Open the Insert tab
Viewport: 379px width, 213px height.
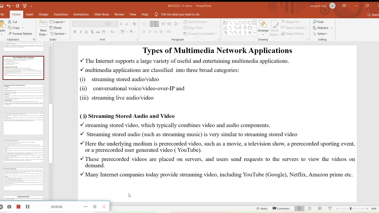30,14
